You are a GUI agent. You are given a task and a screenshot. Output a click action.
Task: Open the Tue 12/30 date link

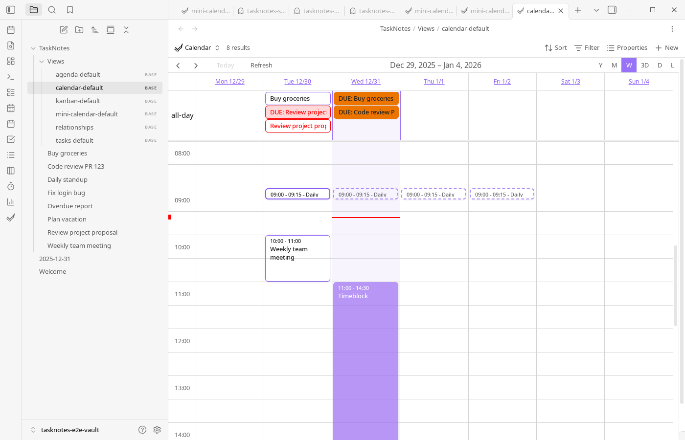tap(297, 82)
